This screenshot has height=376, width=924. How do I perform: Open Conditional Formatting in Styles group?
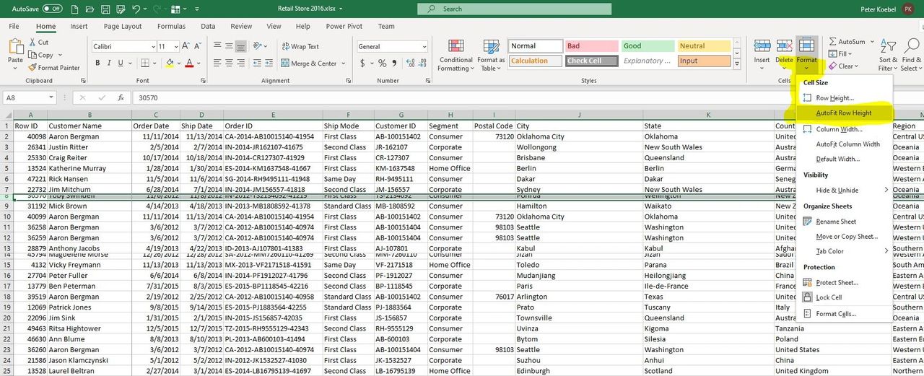point(456,46)
